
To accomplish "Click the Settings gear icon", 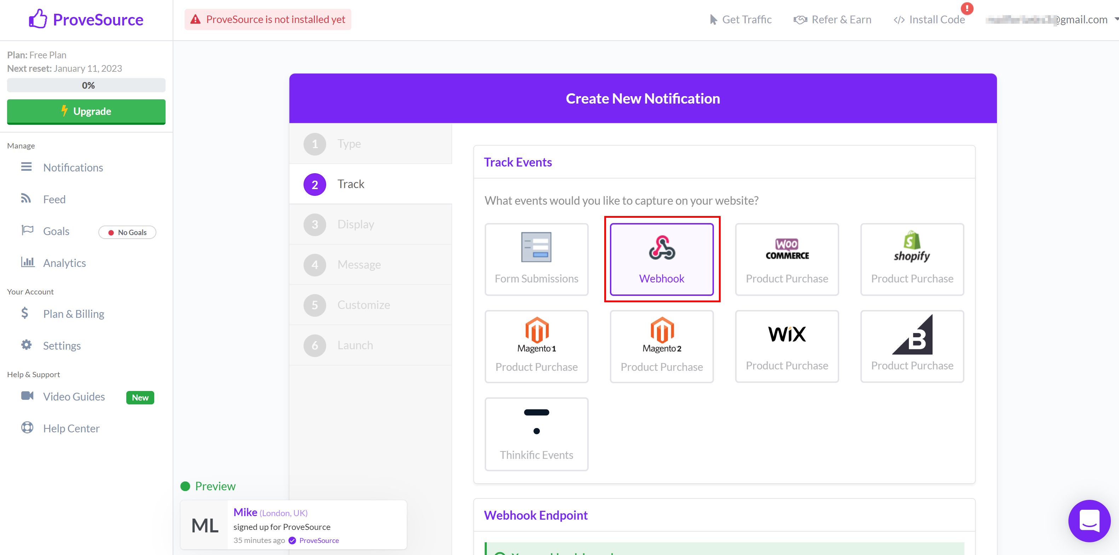I will [27, 345].
